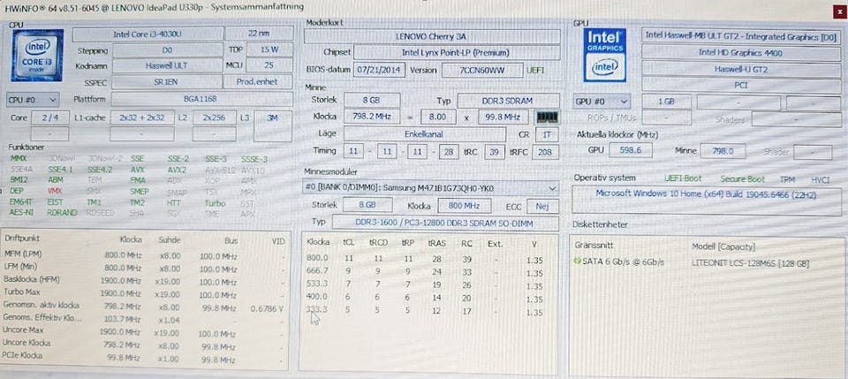This screenshot has height=379, width=848.
Task: Click the GPU clock value 598.6
Action: [631, 151]
